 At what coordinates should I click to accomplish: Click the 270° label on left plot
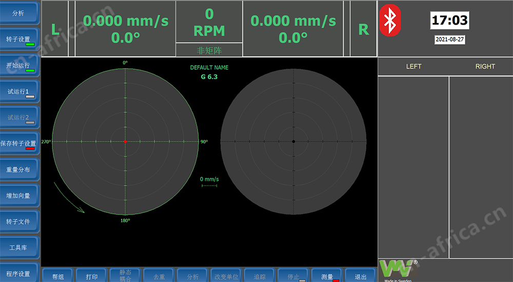(46, 142)
